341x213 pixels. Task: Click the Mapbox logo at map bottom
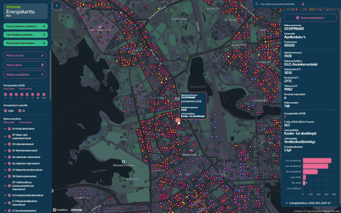click(x=60, y=210)
